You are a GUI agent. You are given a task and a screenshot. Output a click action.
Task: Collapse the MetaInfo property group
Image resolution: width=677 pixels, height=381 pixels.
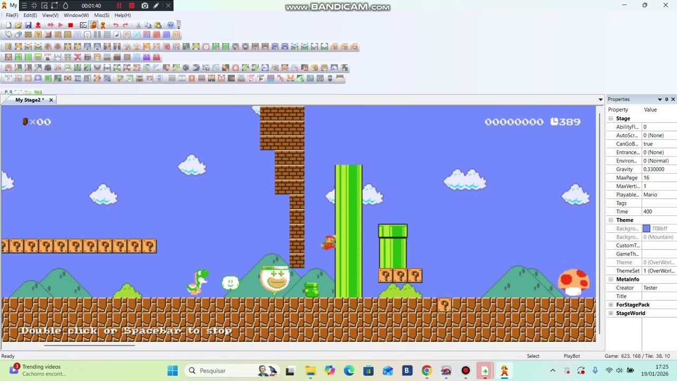[611, 279]
